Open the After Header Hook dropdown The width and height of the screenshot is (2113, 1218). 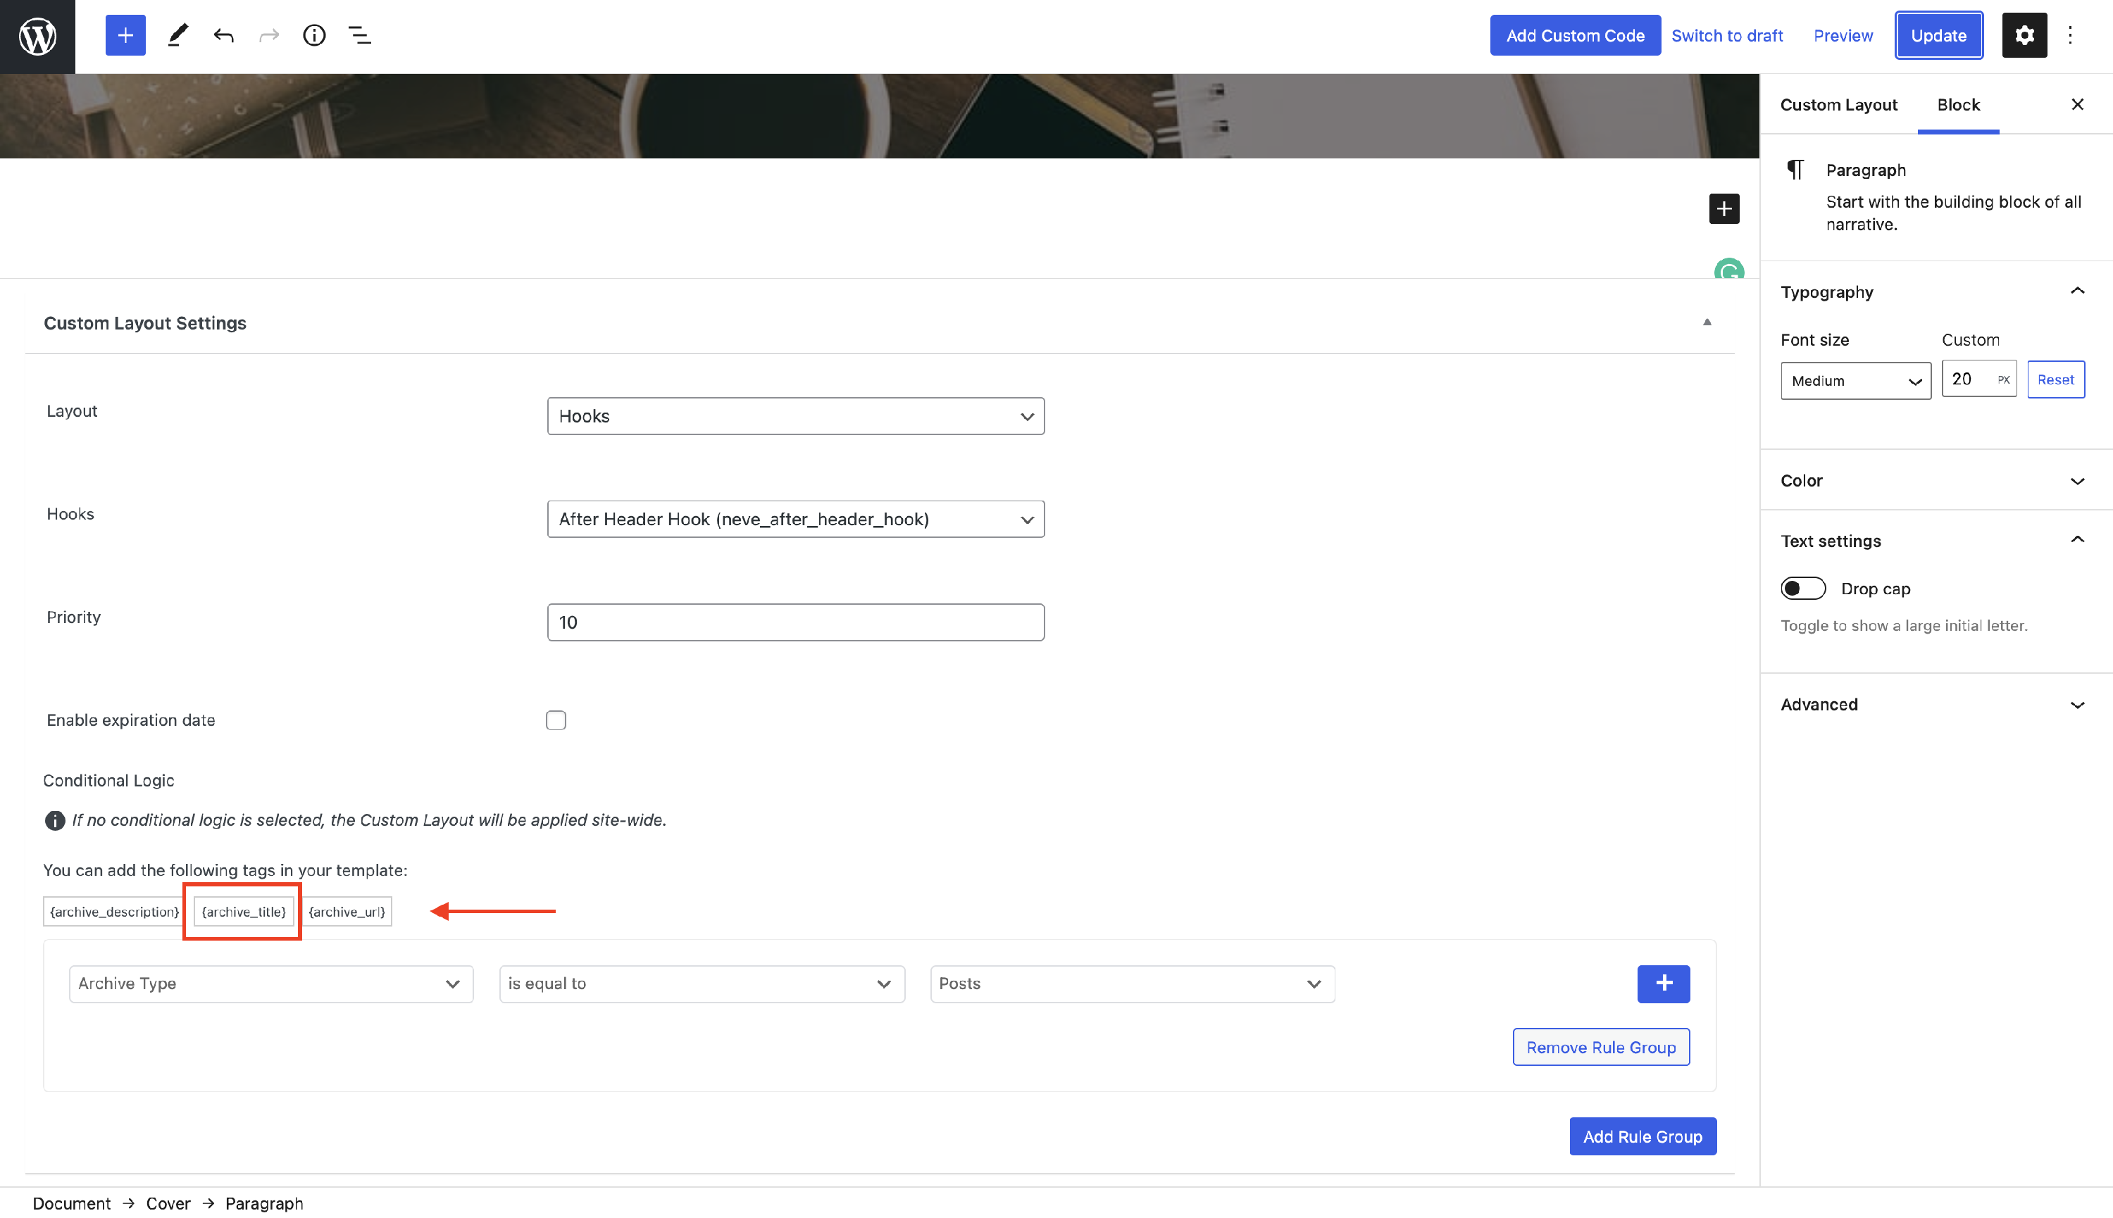coord(794,519)
